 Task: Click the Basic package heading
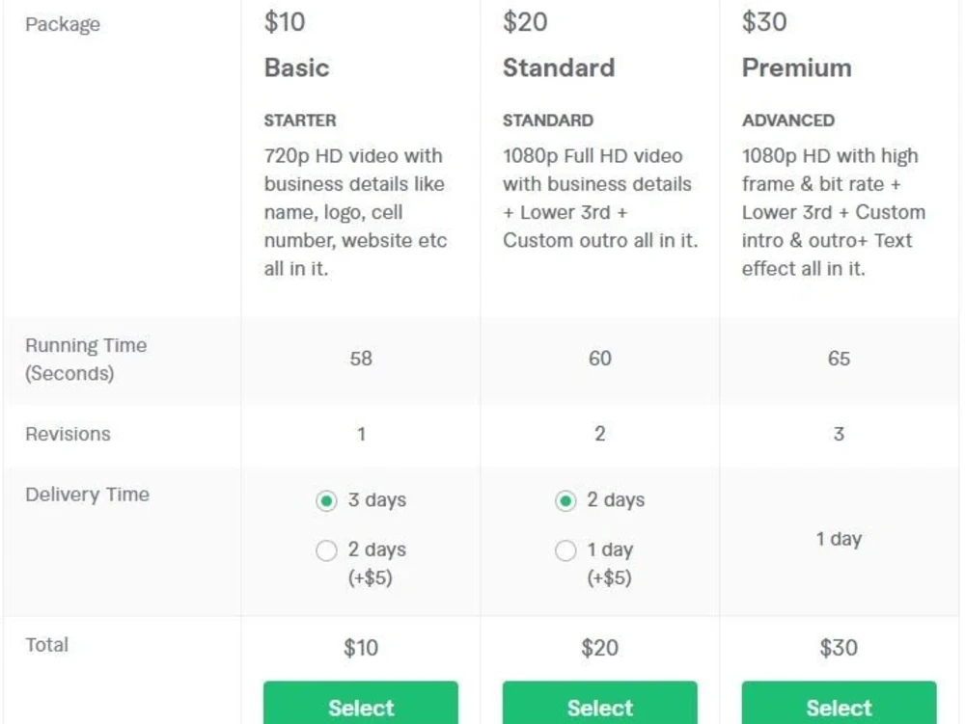pyautogui.click(x=296, y=68)
